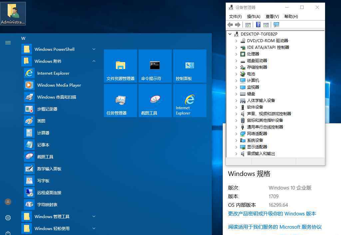
Task: Expand the 磁盘驱动器 node
Action: click(236, 61)
